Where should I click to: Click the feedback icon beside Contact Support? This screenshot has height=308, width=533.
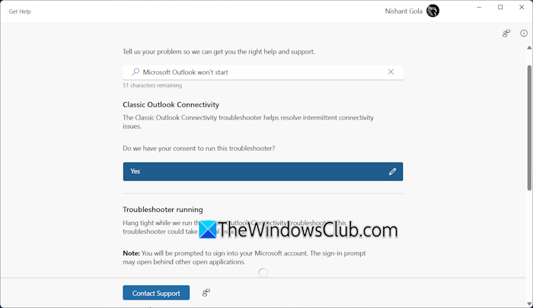tap(206, 293)
